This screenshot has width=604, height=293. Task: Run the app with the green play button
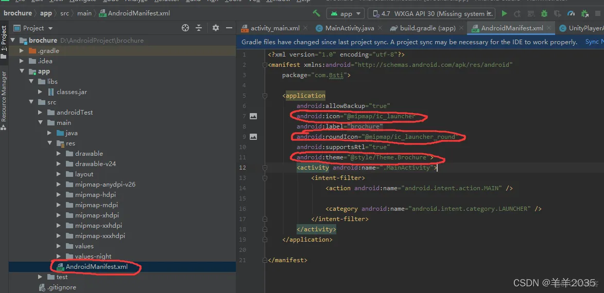tap(504, 13)
